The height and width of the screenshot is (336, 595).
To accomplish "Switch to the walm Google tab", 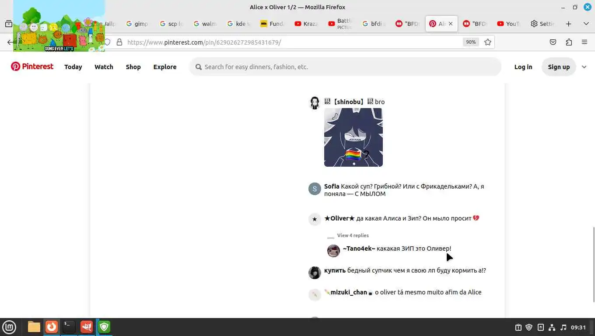I will click(205, 24).
